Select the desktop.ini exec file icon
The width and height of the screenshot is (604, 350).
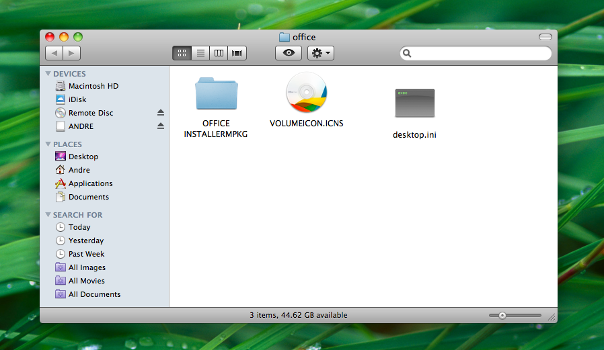click(x=415, y=103)
